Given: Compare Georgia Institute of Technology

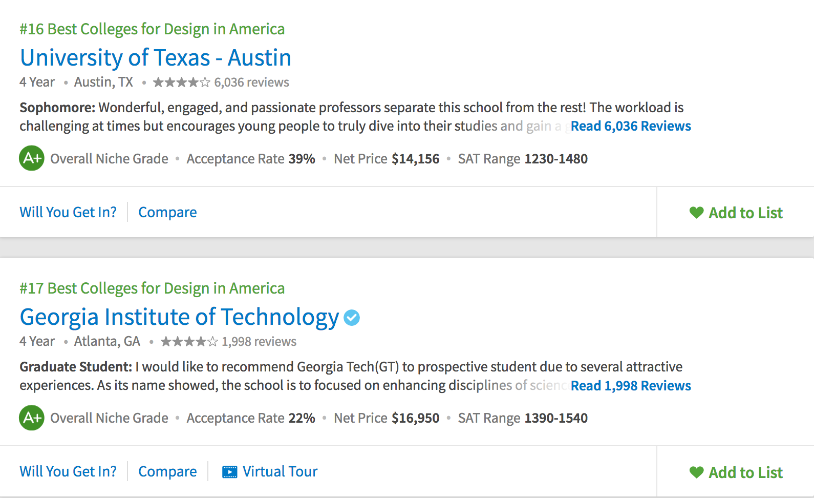Looking at the screenshot, I should [x=167, y=471].
